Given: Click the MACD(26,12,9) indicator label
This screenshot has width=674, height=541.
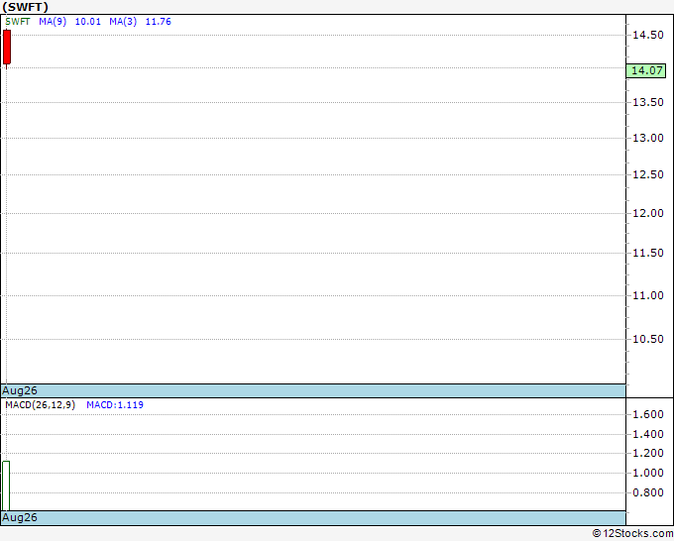Looking at the screenshot, I should 40,405.
